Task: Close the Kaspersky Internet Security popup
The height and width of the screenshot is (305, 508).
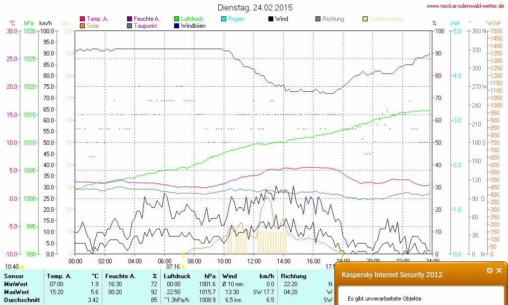Action: point(499,270)
